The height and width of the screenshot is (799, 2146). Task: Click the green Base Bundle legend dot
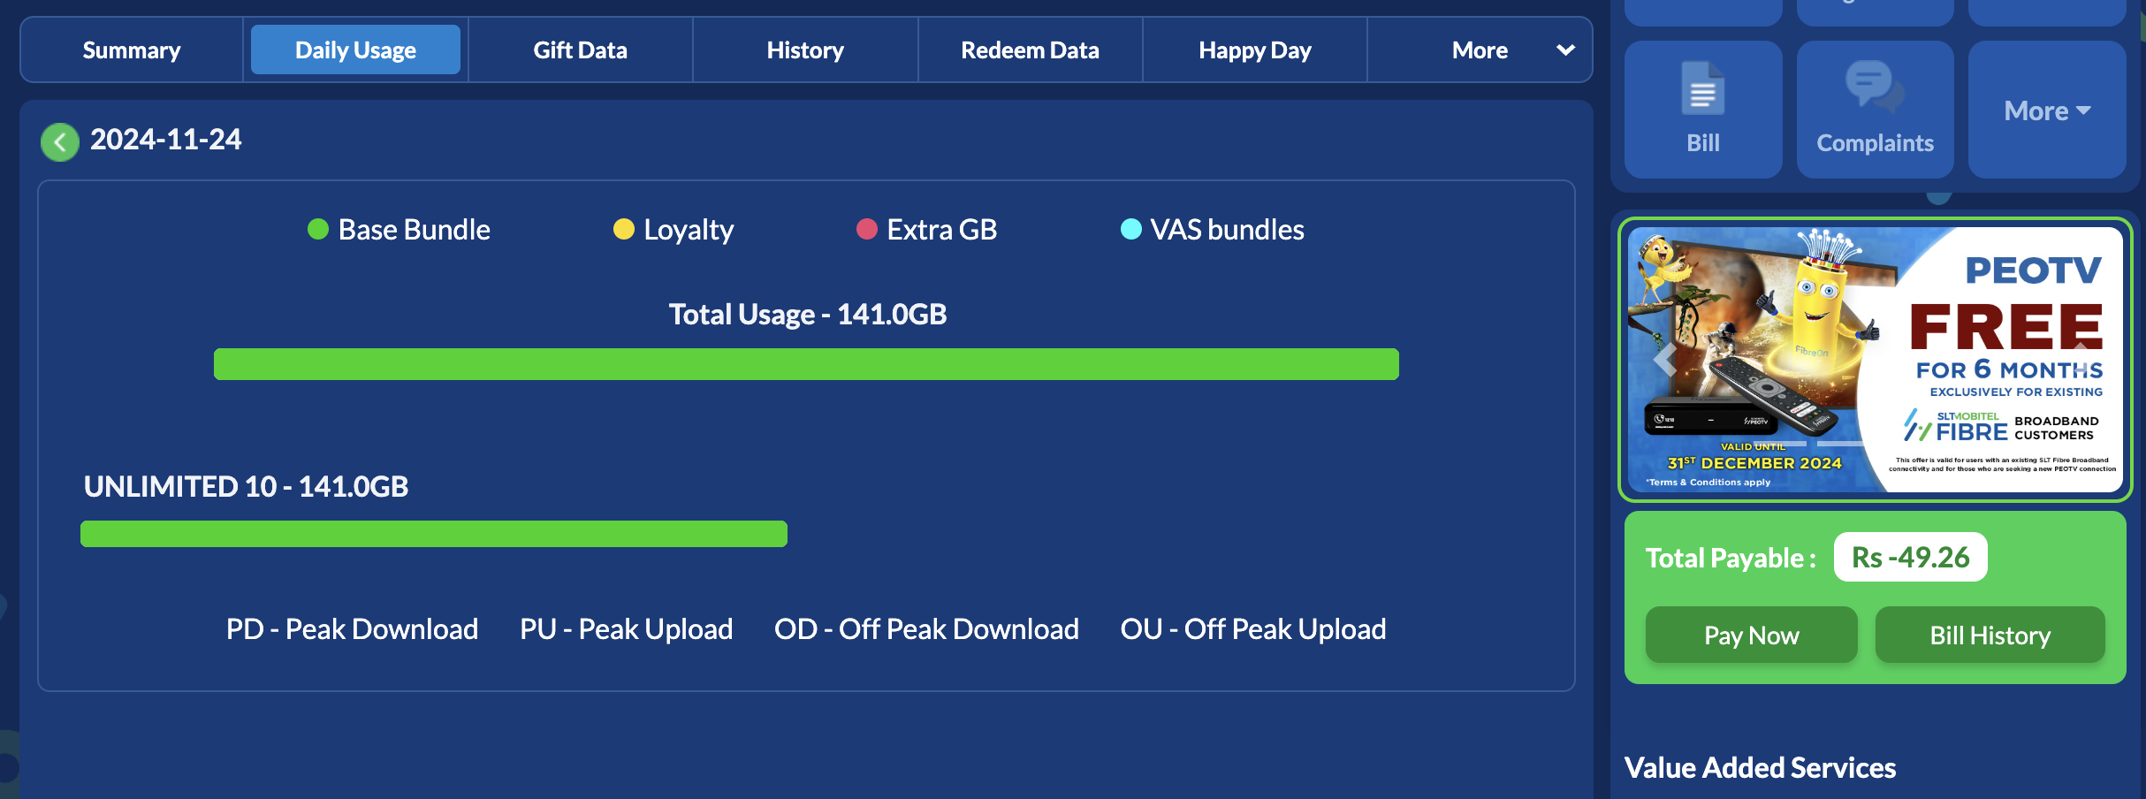pyautogui.click(x=318, y=230)
